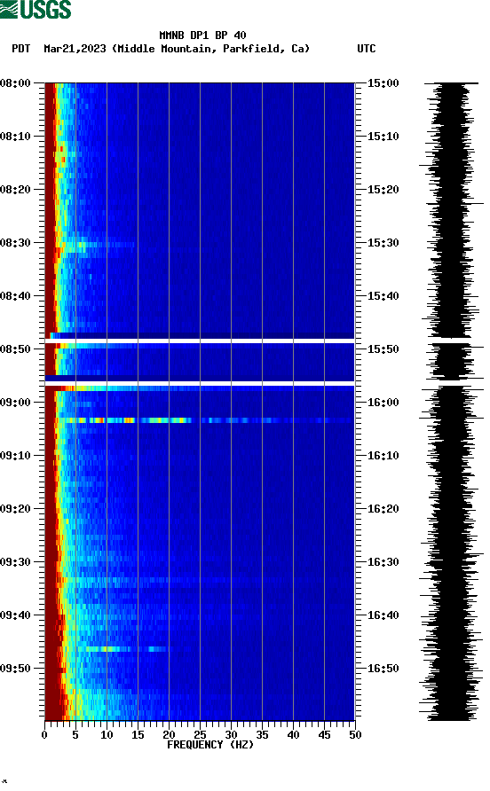The image size is (490, 791).
Task: Click the '15:00' UTC time label
Action: (x=383, y=82)
